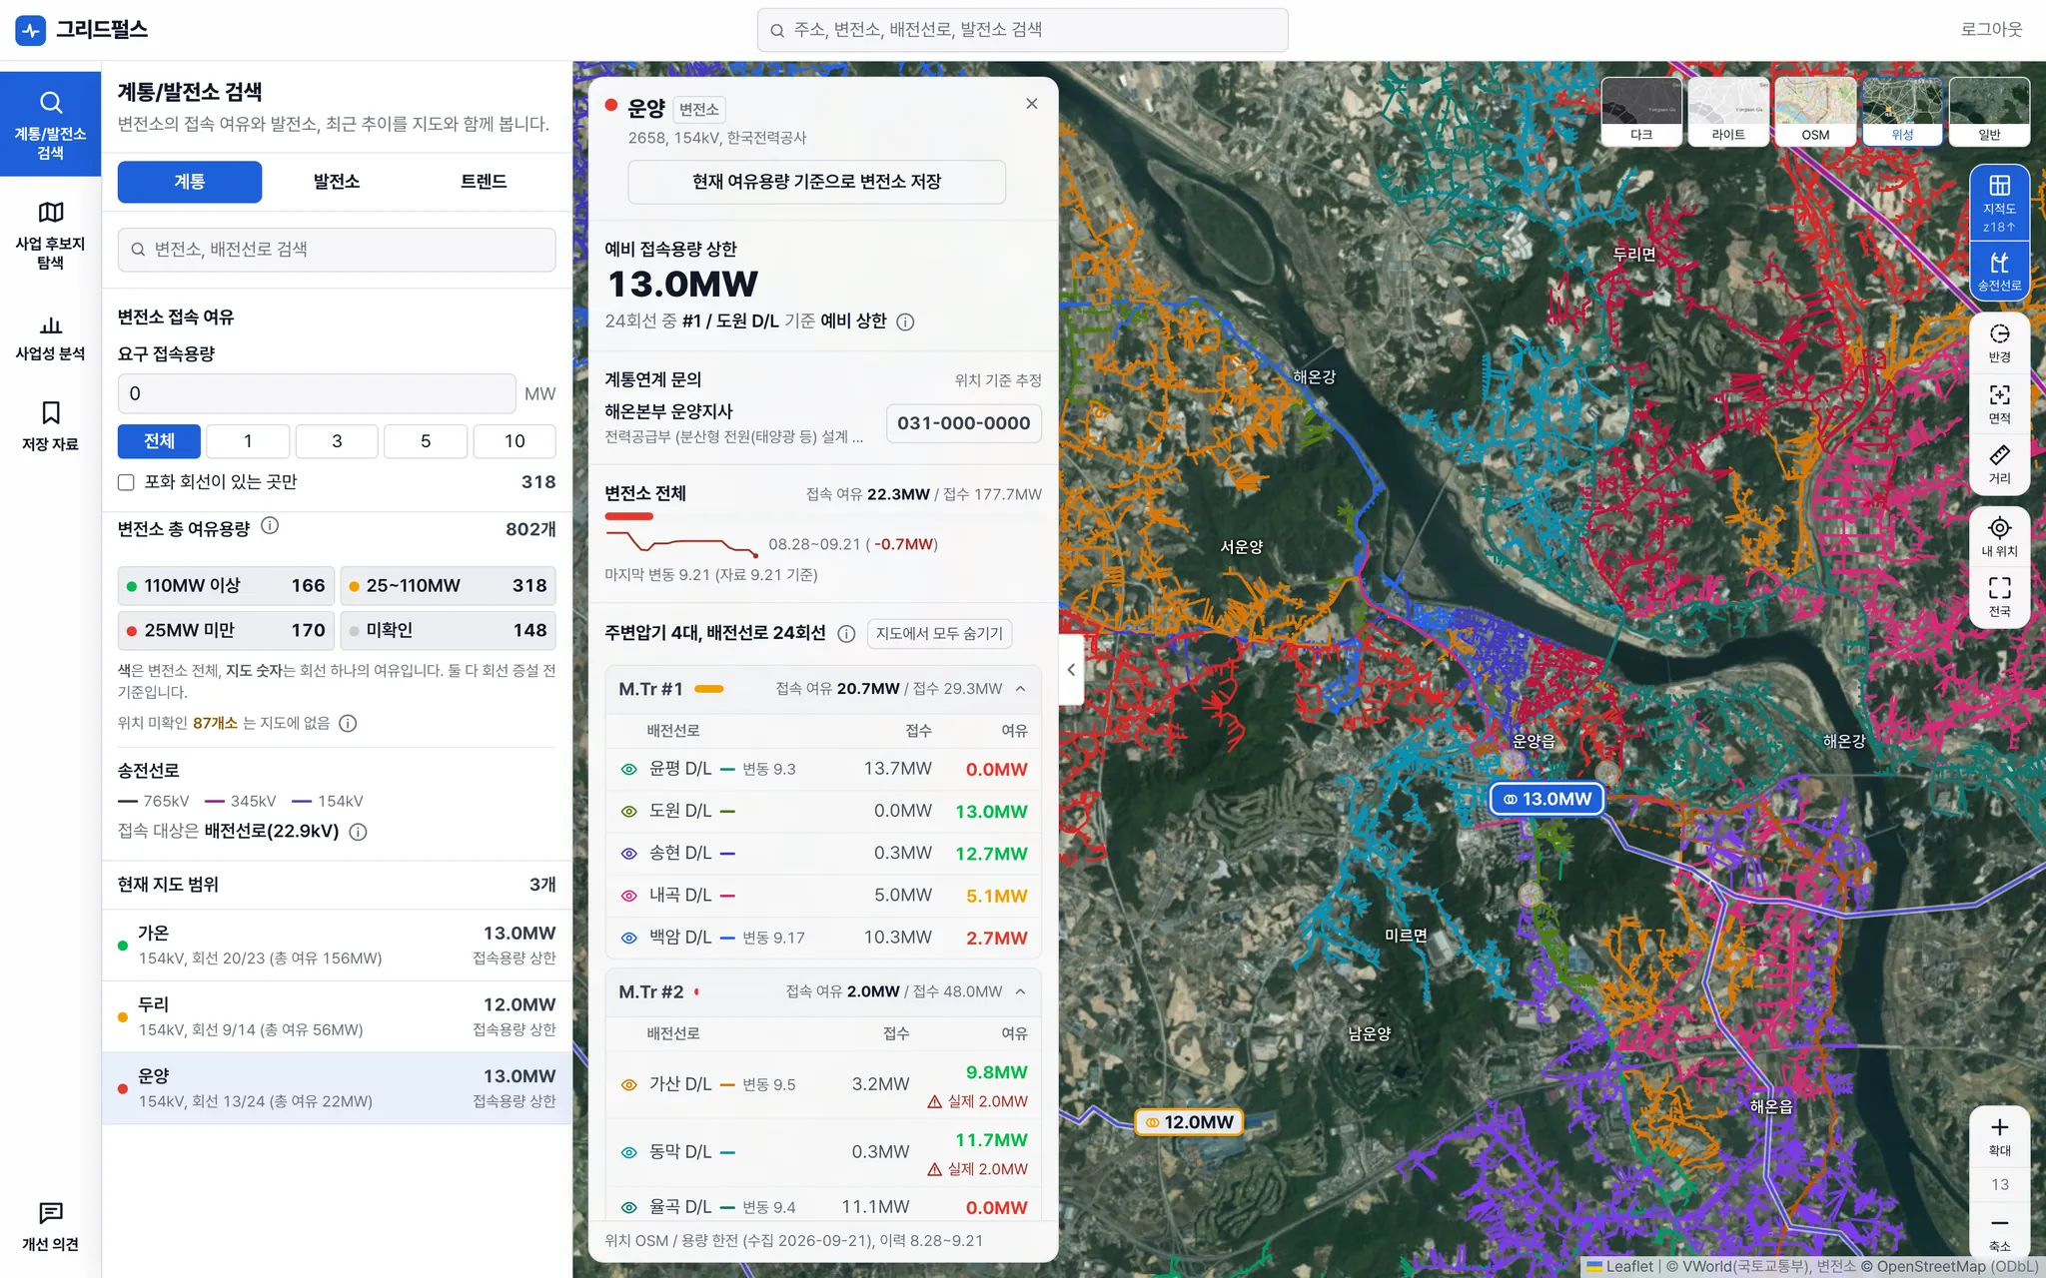Collapse the M.Tr #1 transformer section
The height and width of the screenshot is (1278, 2046).
tap(1020, 689)
